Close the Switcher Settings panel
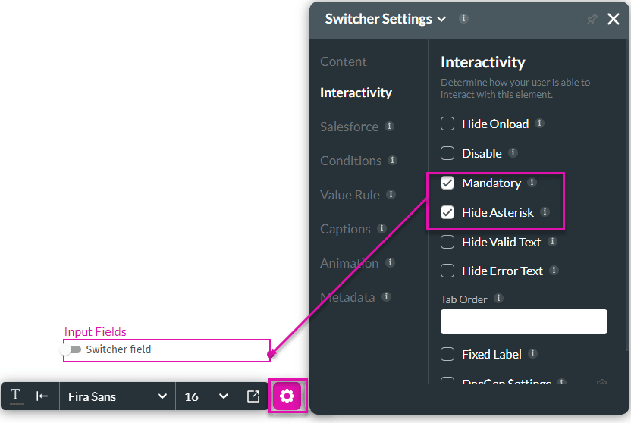 pyautogui.click(x=614, y=19)
